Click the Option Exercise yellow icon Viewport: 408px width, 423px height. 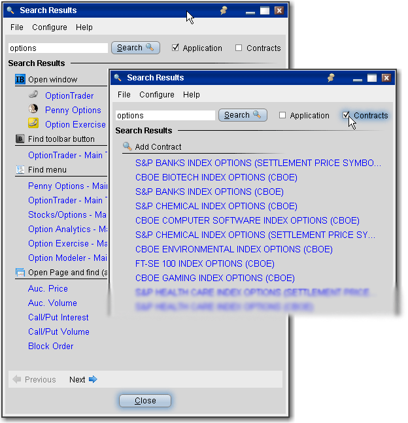click(x=33, y=124)
